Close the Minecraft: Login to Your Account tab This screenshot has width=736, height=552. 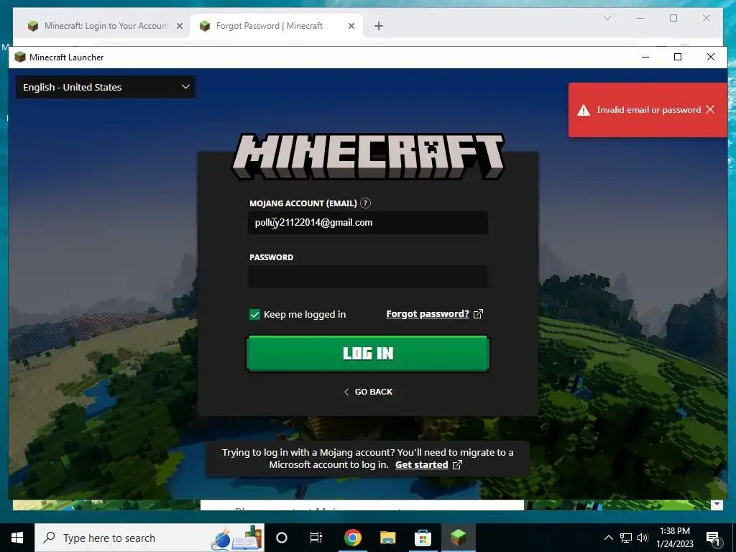point(179,26)
